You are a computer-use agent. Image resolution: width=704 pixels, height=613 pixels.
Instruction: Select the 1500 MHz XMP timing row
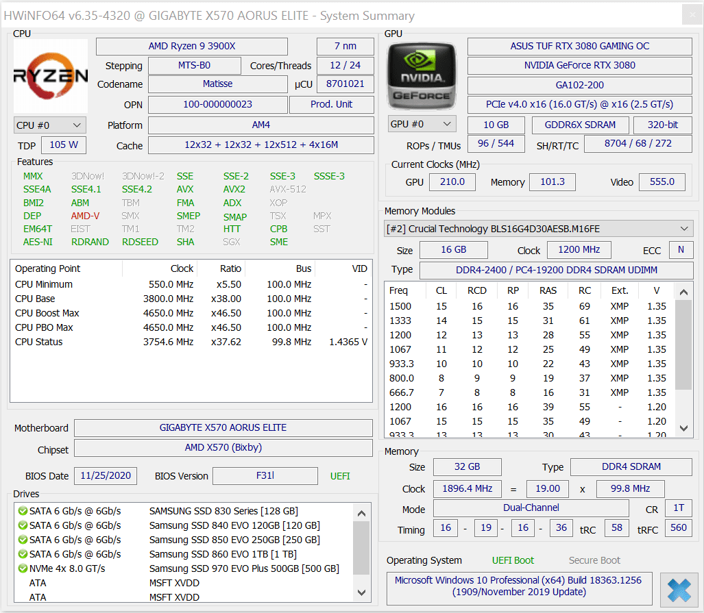[x=529, y=306]
